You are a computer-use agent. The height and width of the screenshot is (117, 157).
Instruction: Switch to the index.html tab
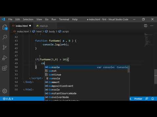click(22, 26)
